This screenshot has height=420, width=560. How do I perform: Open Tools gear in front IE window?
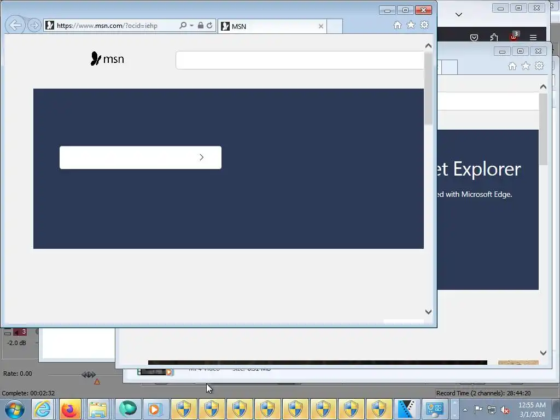tap(424, 25)
